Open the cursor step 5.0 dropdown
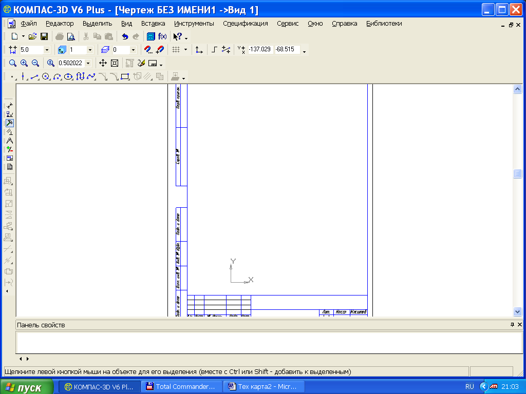The image size is (526, 394). [47, 50]
